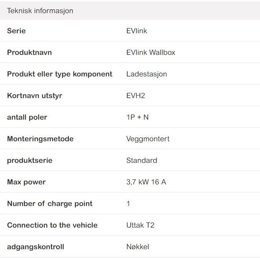Select the antall poler label
260x258 pixels.
tap(27, 117)
